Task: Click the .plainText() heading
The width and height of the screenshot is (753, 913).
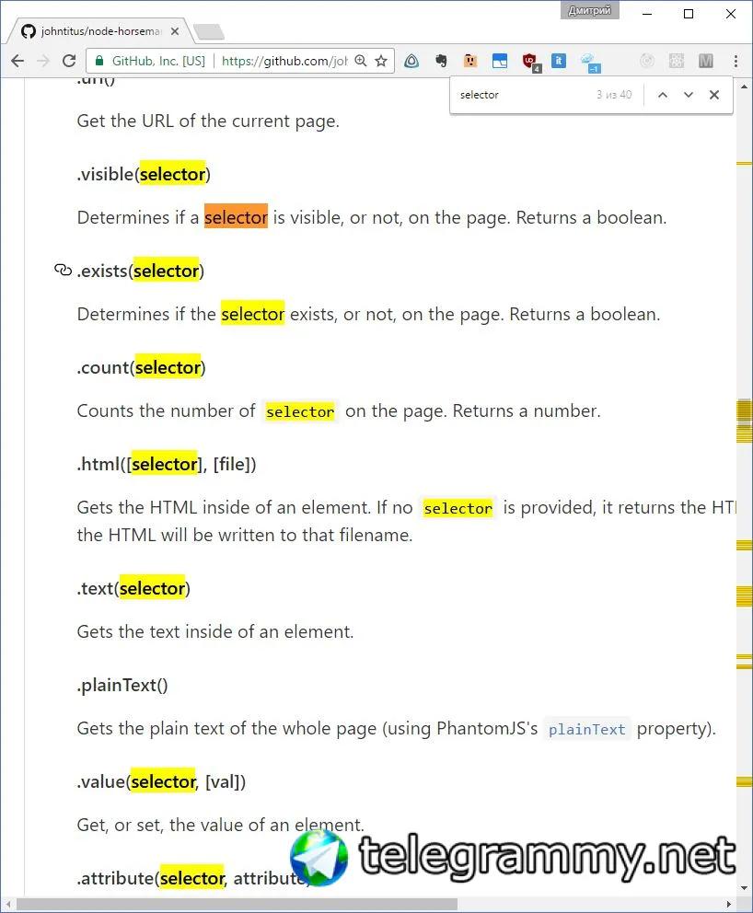Action: (x=122, y=686)
